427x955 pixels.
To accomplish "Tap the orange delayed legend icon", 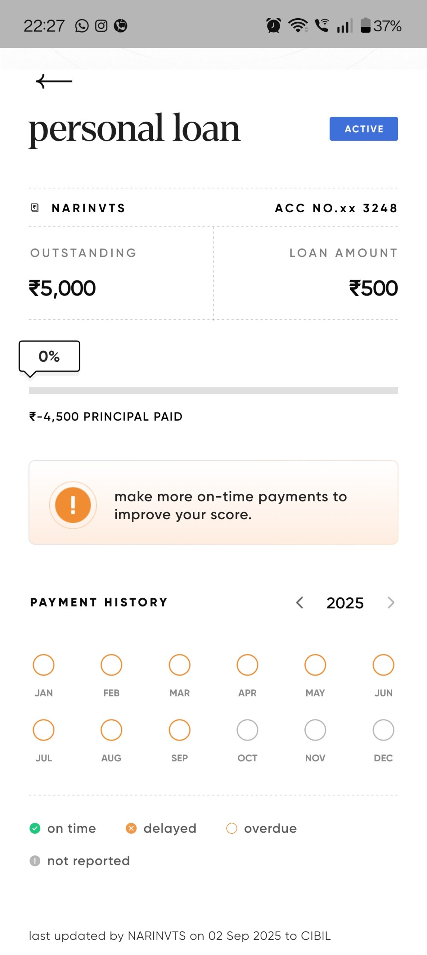I will [131, 828].
